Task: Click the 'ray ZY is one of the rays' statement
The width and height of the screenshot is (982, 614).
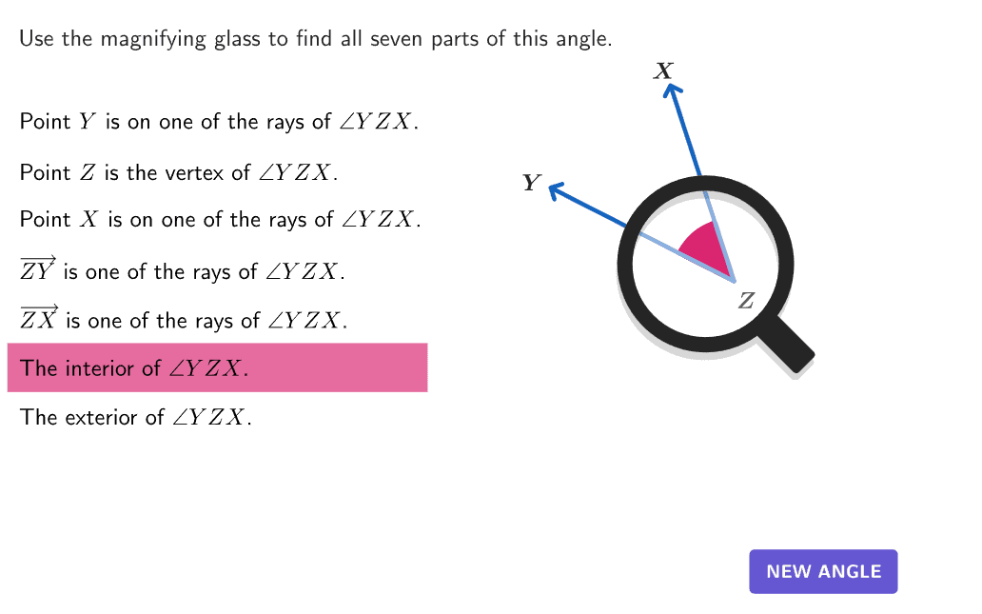Action: (182, 270)
